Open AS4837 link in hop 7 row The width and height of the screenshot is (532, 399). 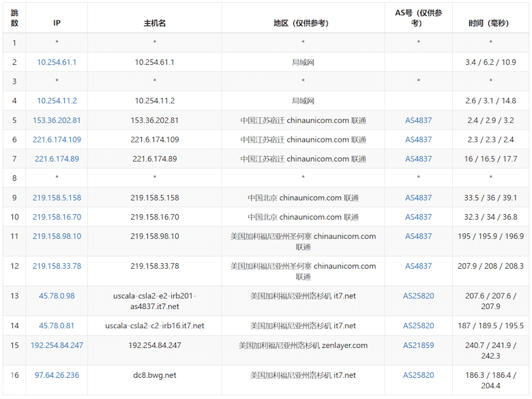(x=418, y=159)
